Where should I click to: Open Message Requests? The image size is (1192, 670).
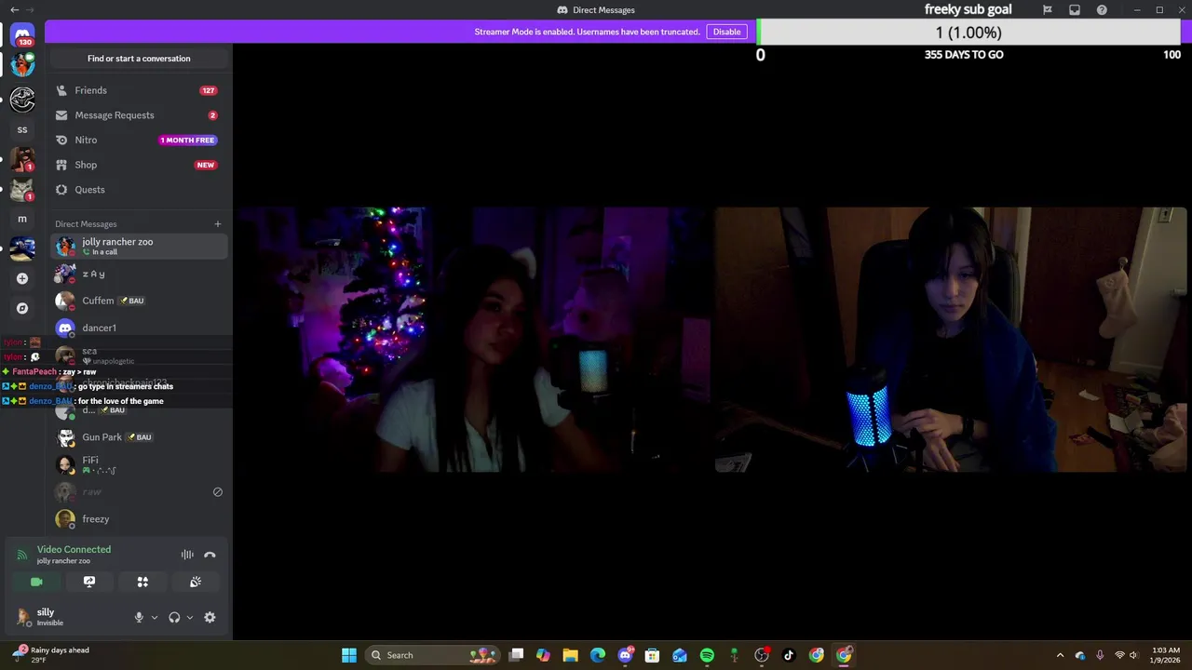tap(139, 115)
